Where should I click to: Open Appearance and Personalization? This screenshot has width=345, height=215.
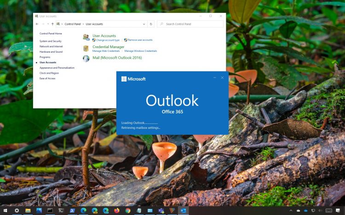[57, 68]
